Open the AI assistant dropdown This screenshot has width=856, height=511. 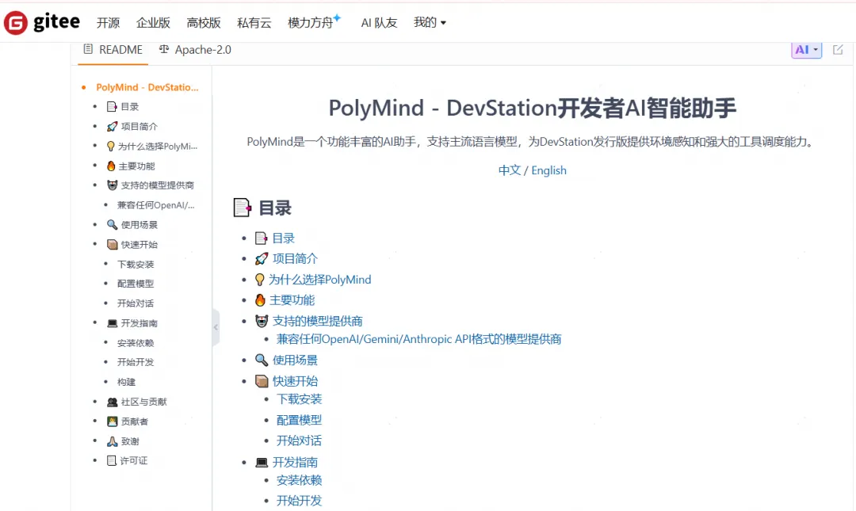click(x=807, y=50)
